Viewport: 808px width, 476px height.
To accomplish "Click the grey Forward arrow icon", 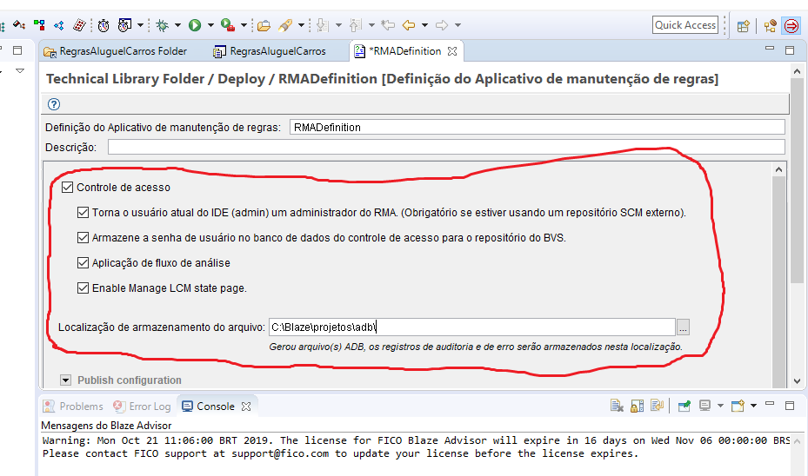I will [x=442, y=24].
